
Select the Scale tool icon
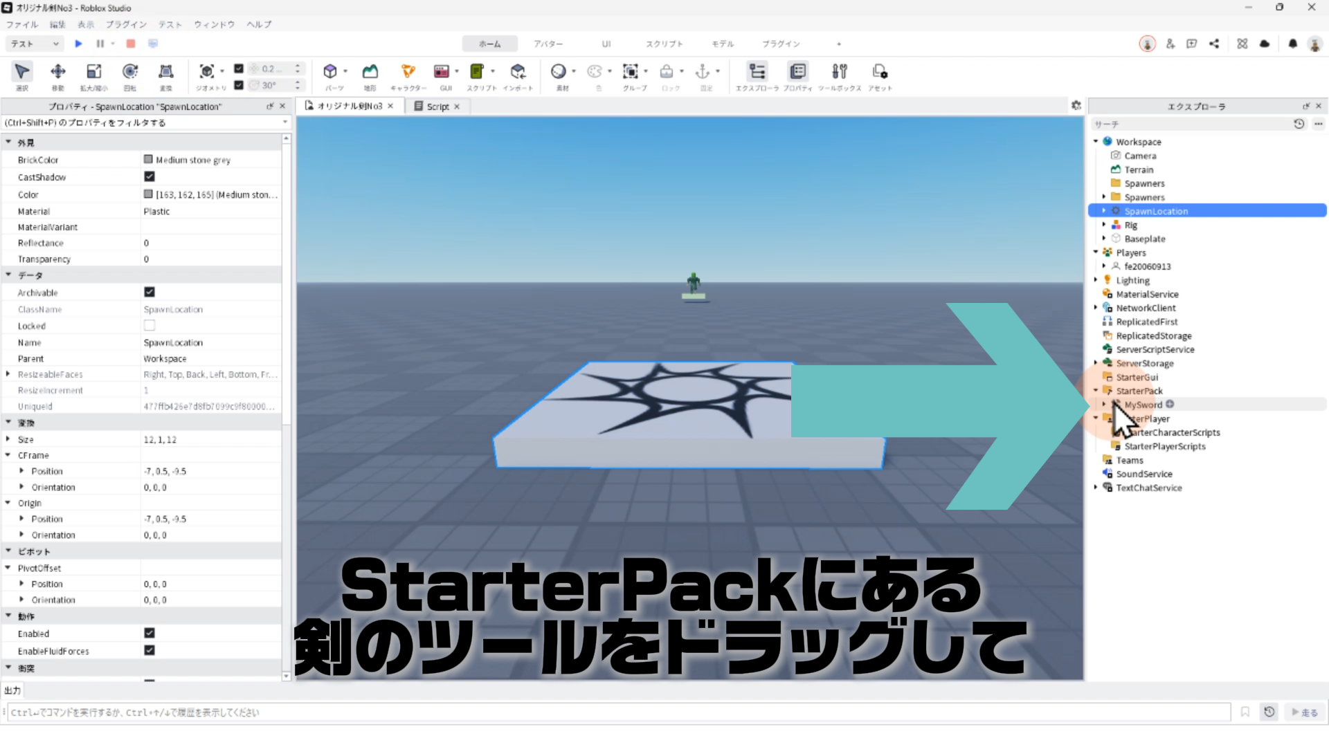93,72
